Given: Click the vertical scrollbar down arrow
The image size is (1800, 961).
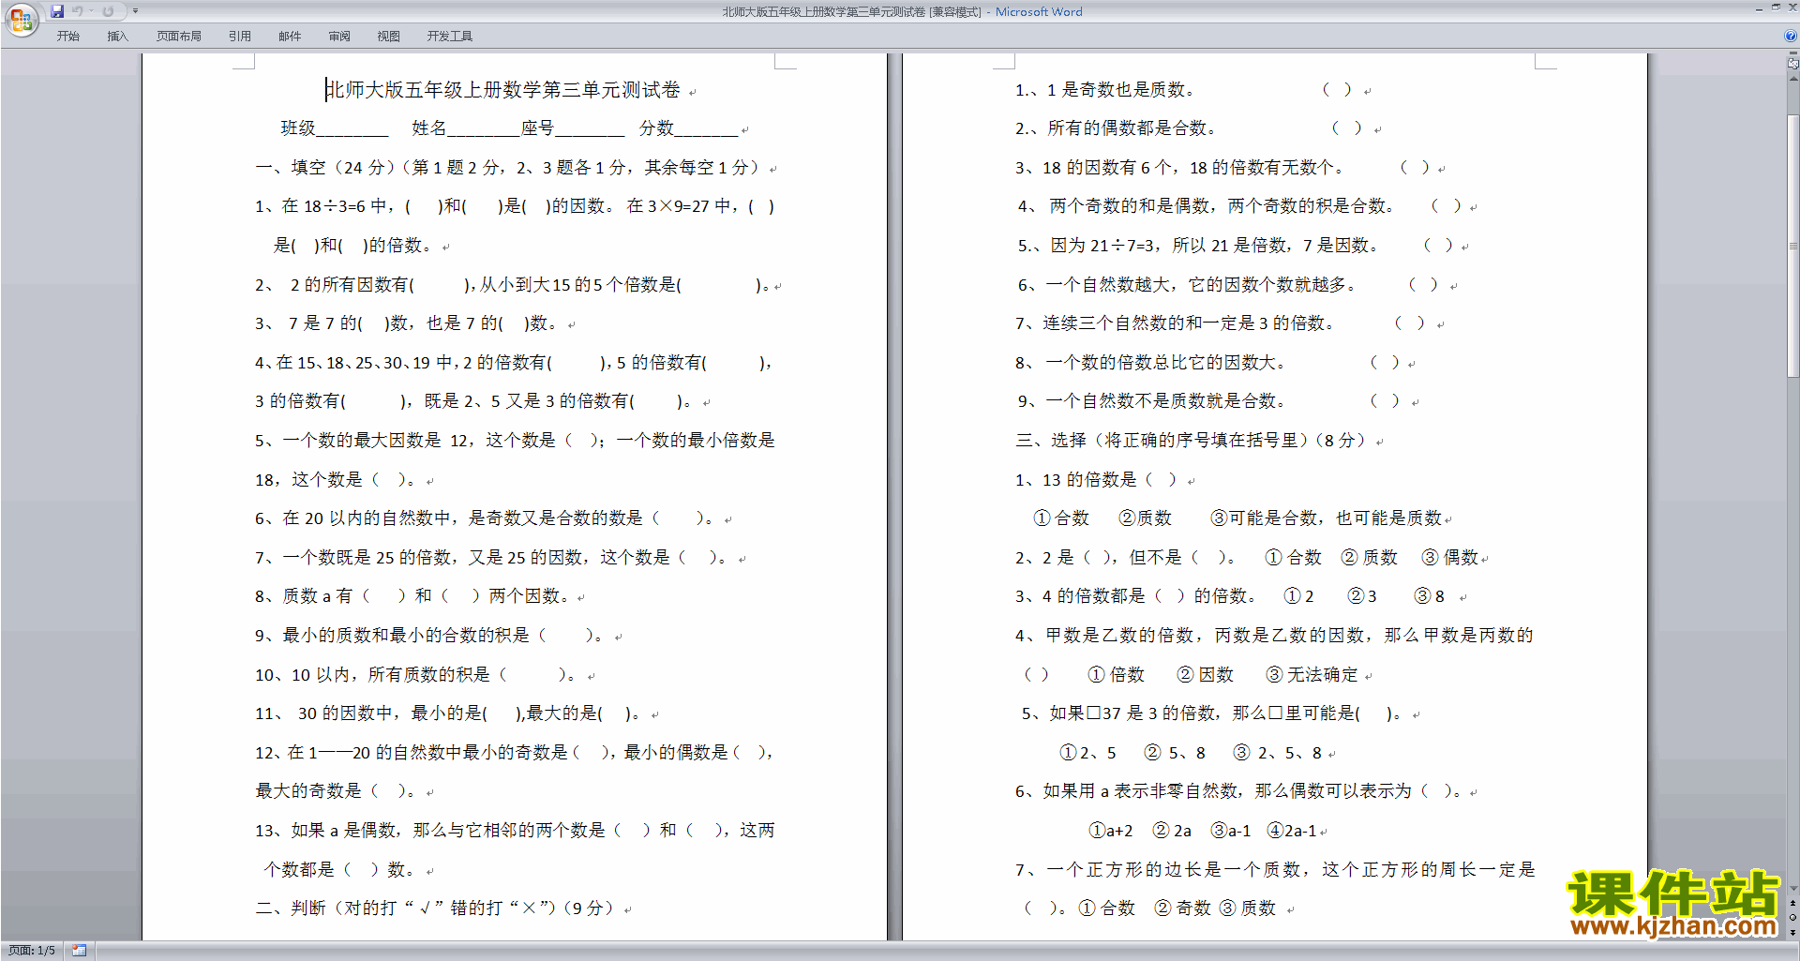Looking at the screenshot, I should [1792, 888].
